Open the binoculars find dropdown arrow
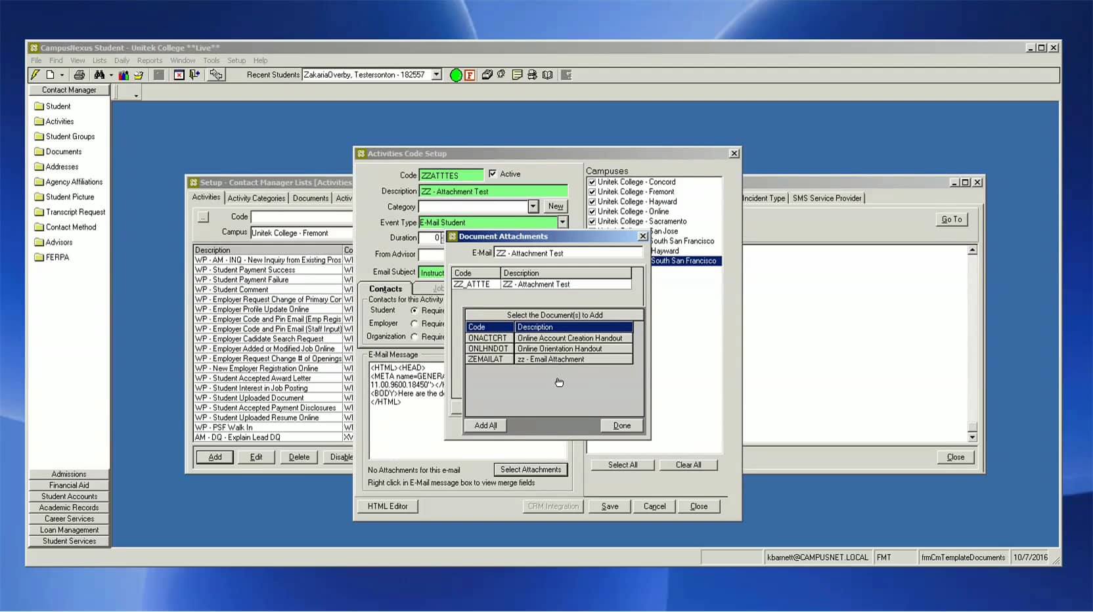This screenshot has height=612, width=1093. [110, 75]
